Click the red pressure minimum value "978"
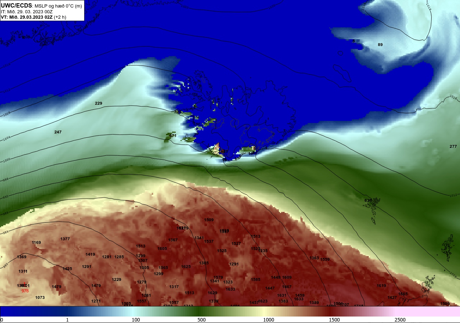 tap(25, 291)
